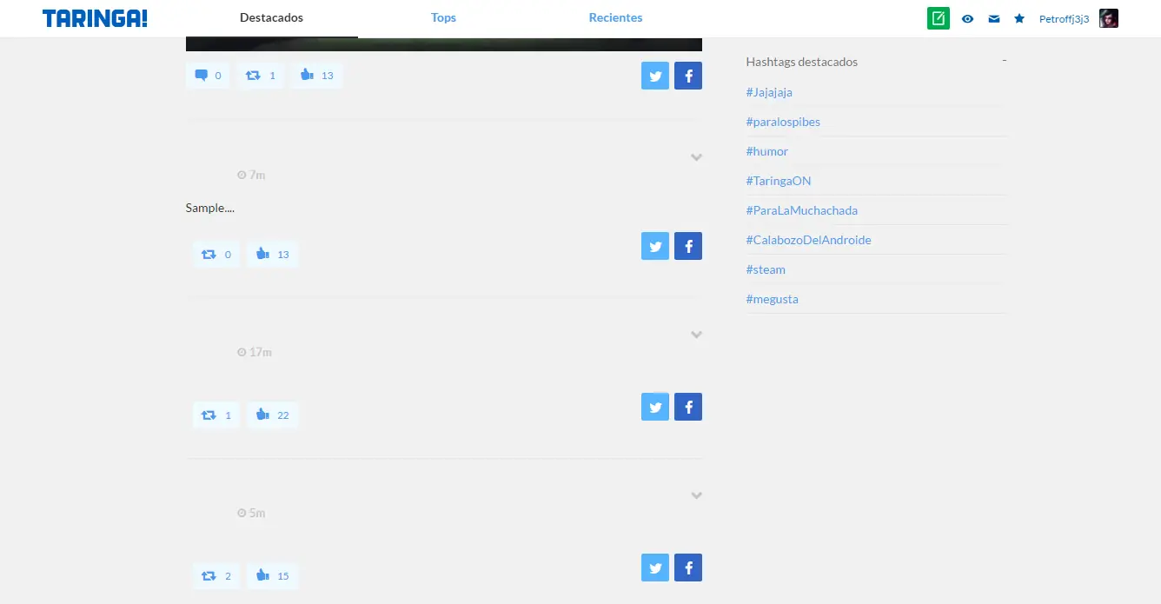The width and height of the screenshot is (1161, 604).
Task: Click the star favorites icon in header
Action: 1019,18
